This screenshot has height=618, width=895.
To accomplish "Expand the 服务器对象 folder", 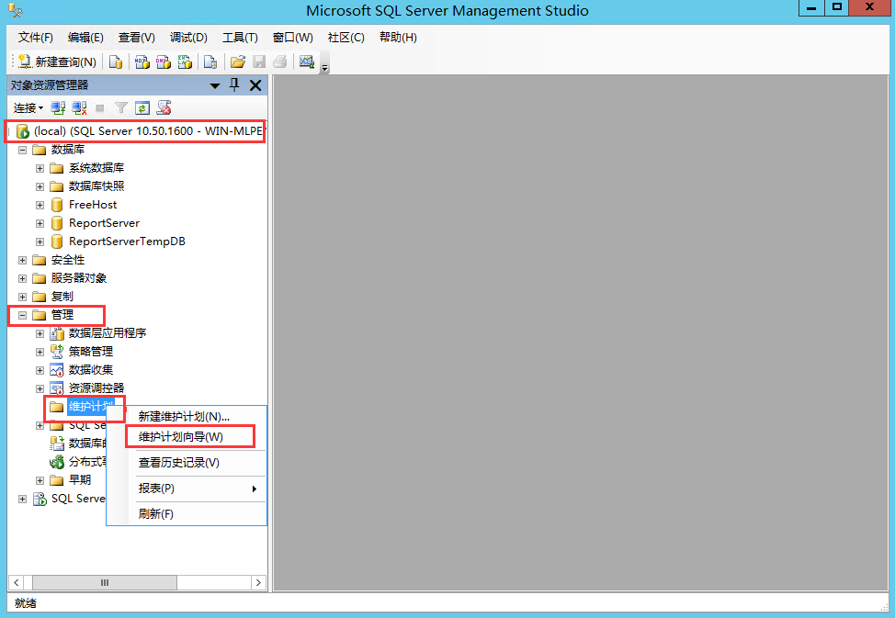I will pyautogui.click(x=22, y=278).
